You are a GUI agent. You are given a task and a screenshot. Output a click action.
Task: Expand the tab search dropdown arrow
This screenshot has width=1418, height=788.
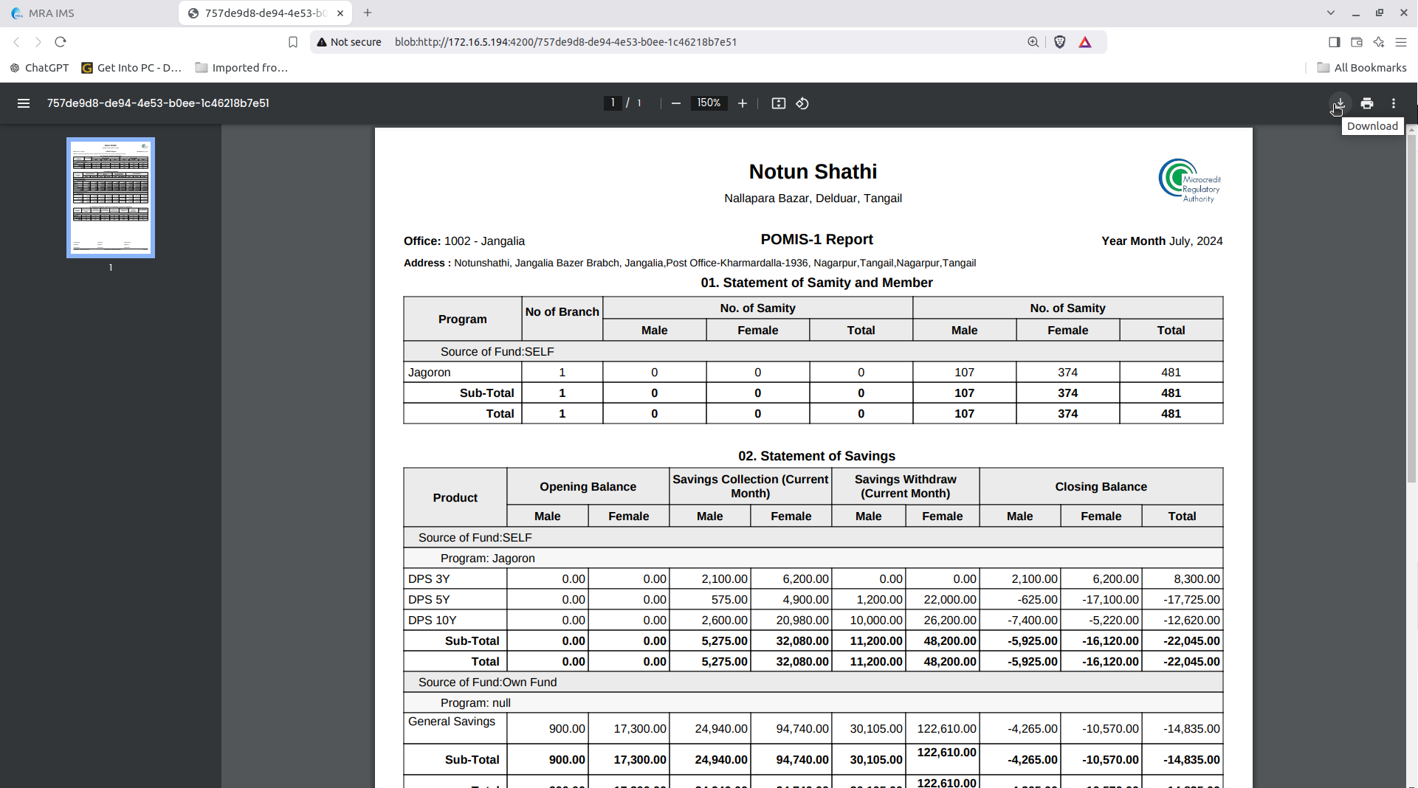[x=1331, y=13]
